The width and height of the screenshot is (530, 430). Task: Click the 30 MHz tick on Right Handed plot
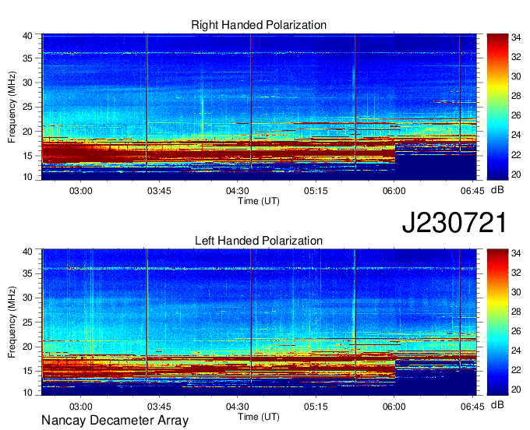(27, 83)
